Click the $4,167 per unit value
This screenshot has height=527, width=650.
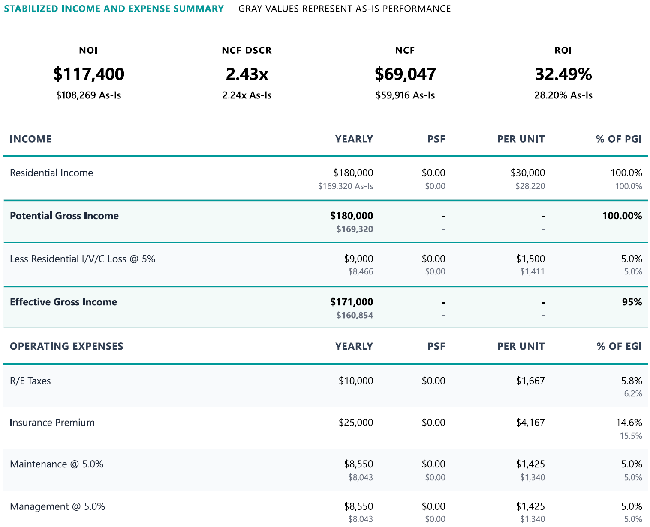click(x=530, y=422)
